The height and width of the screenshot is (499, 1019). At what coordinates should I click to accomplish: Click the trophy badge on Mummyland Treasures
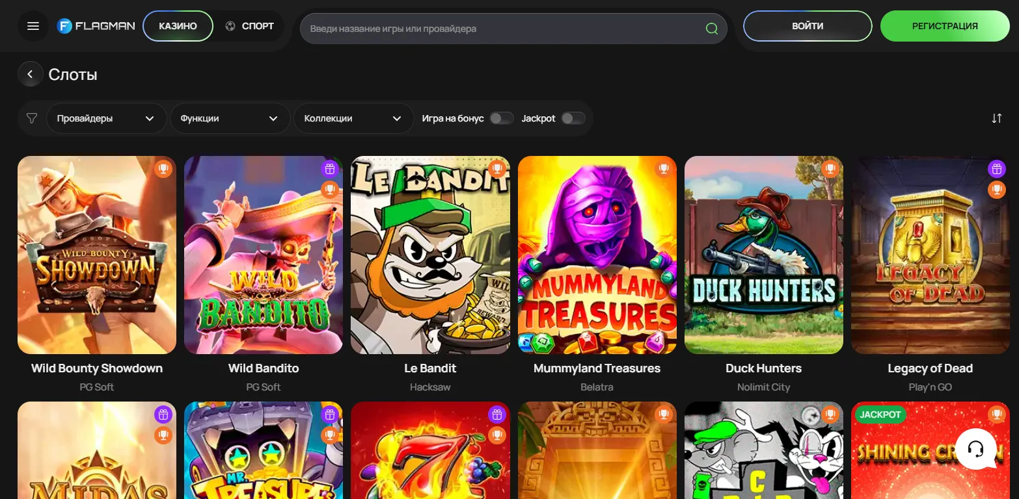[663, 168]
